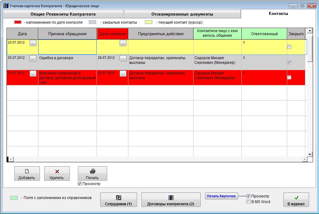The width and height of the screenshot is (319, 214).
Task: Click yellow текущий контакт legend swatch
Action: [x=149, y=22]
